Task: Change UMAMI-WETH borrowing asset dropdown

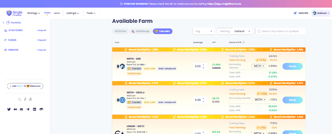Action: tap(259, 133)
